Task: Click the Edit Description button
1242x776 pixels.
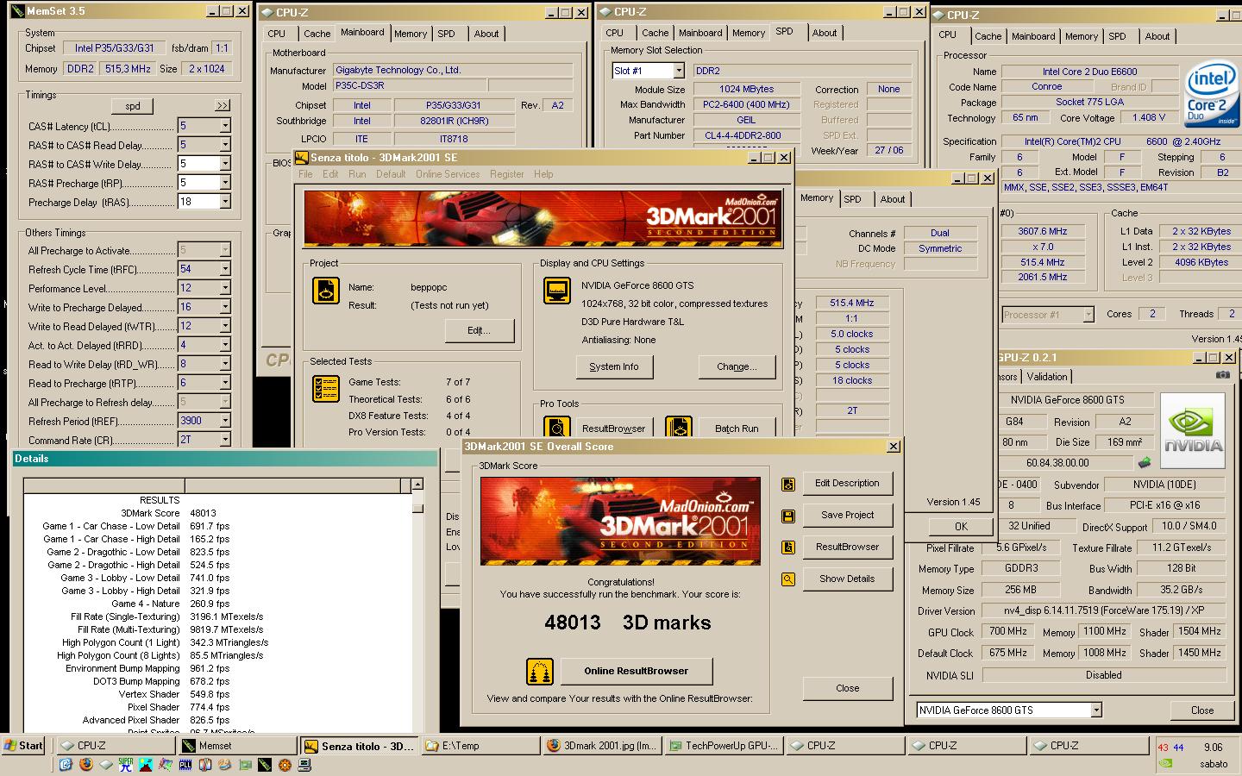Action: [848, 483]
